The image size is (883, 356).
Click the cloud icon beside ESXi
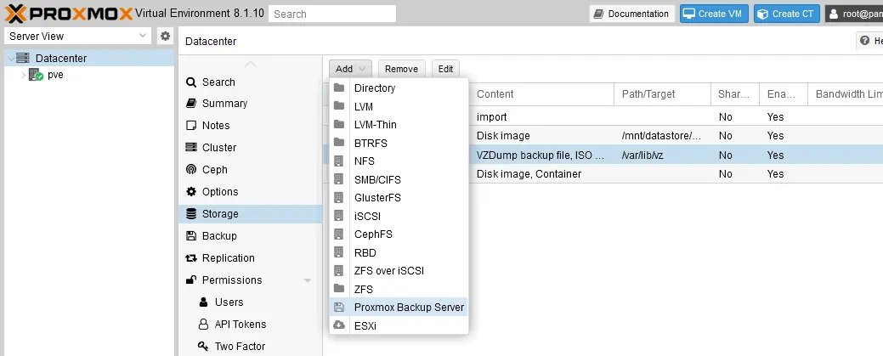pos(339,325)
